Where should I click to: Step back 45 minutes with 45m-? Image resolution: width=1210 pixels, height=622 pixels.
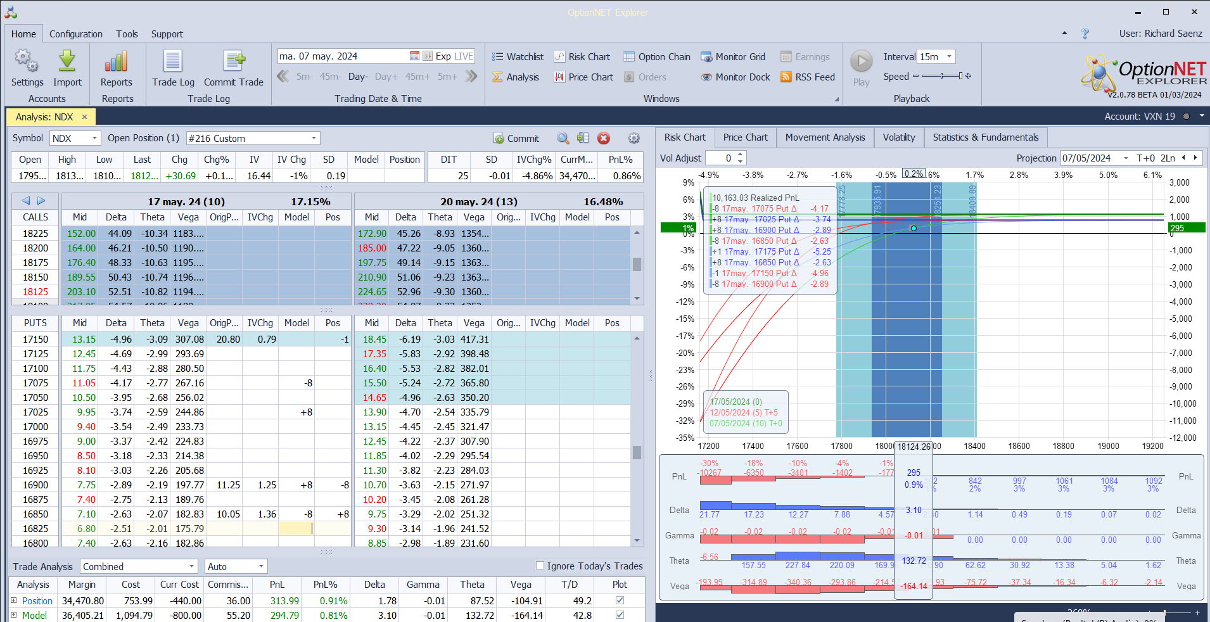[330, 77]
